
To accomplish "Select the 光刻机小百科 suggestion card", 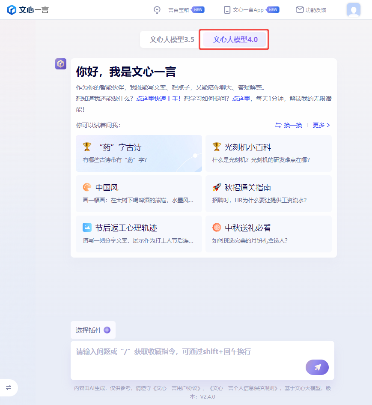I will point(268,153).
